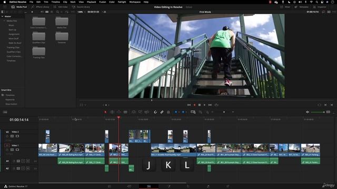Toggle the Position Lock icon
Image resolution: width=337 pixels, height=189 pixels.
[168, 112]
